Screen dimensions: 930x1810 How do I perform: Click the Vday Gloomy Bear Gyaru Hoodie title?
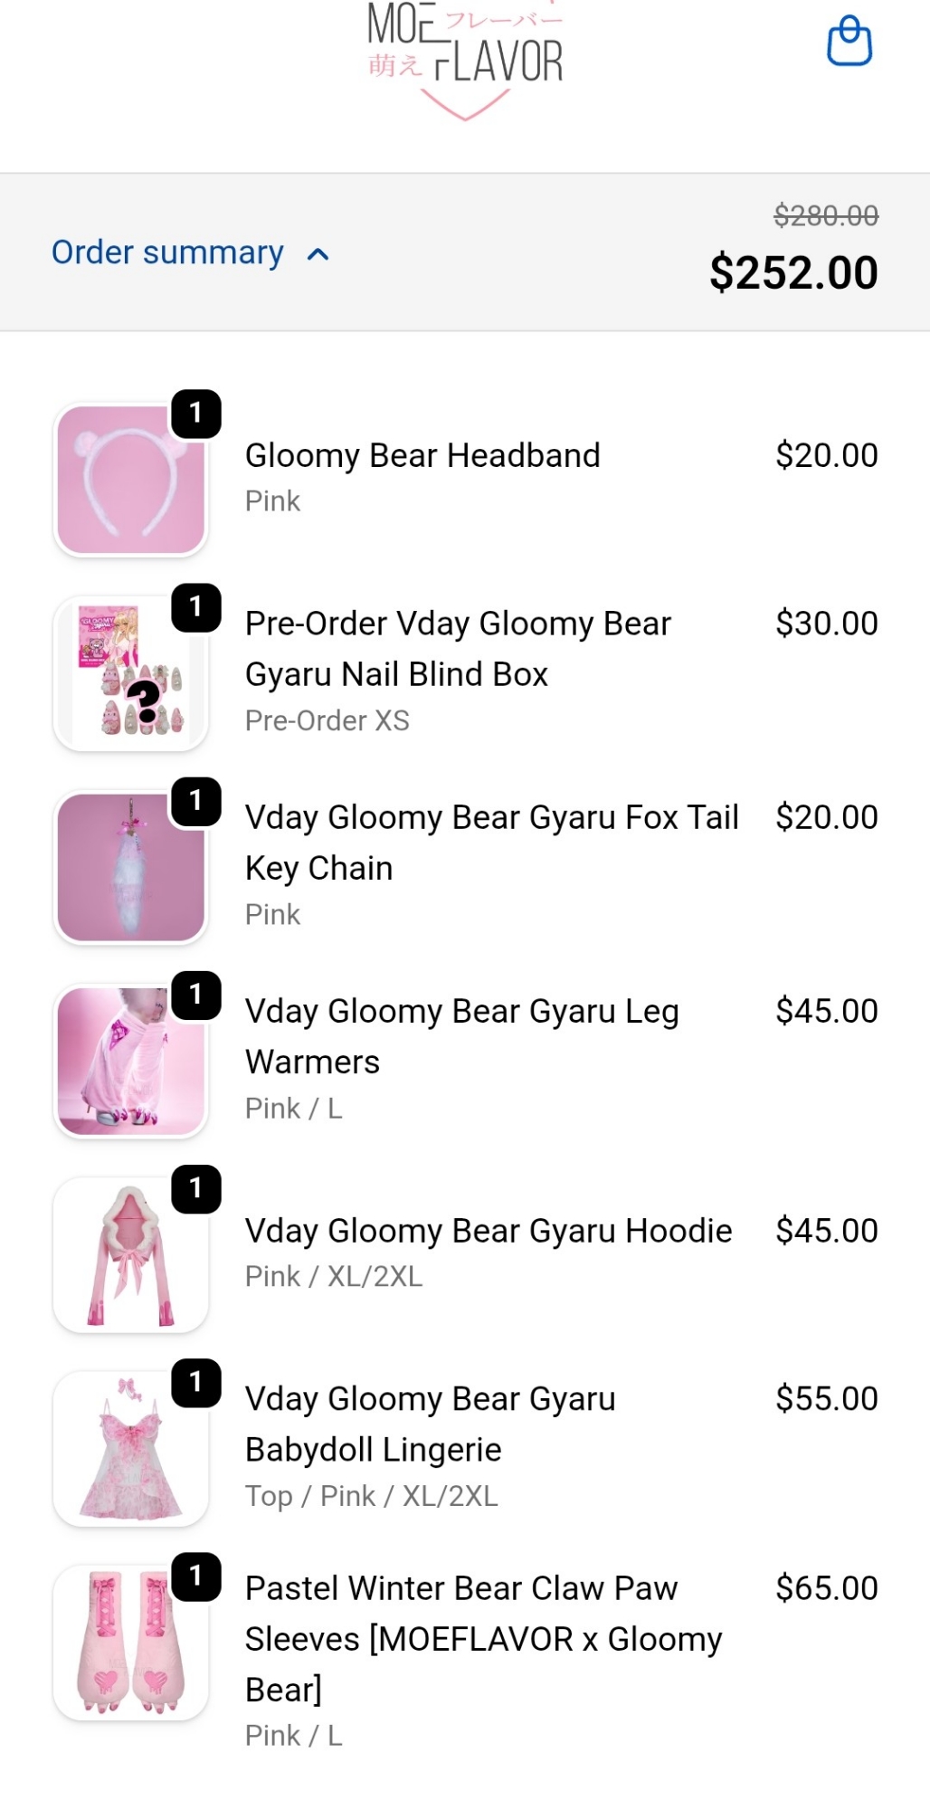(489, 1231)
